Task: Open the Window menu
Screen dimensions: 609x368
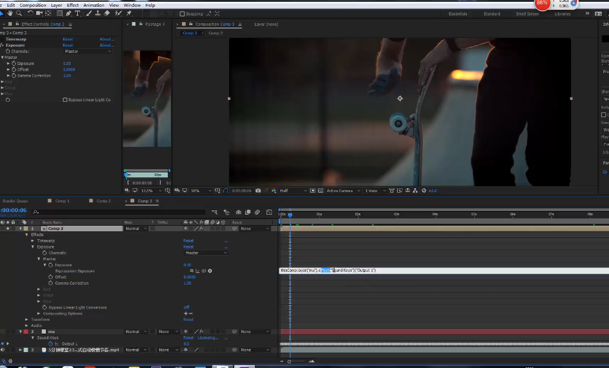Action: pyautogui.click(x=132, y=5)
